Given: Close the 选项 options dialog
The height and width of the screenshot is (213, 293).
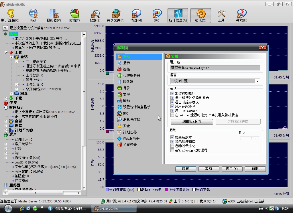Looking at the screenshot, I should coord(262,48).
